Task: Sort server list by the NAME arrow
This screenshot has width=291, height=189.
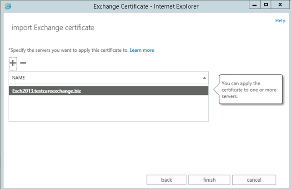Action: tap(204, 78)
